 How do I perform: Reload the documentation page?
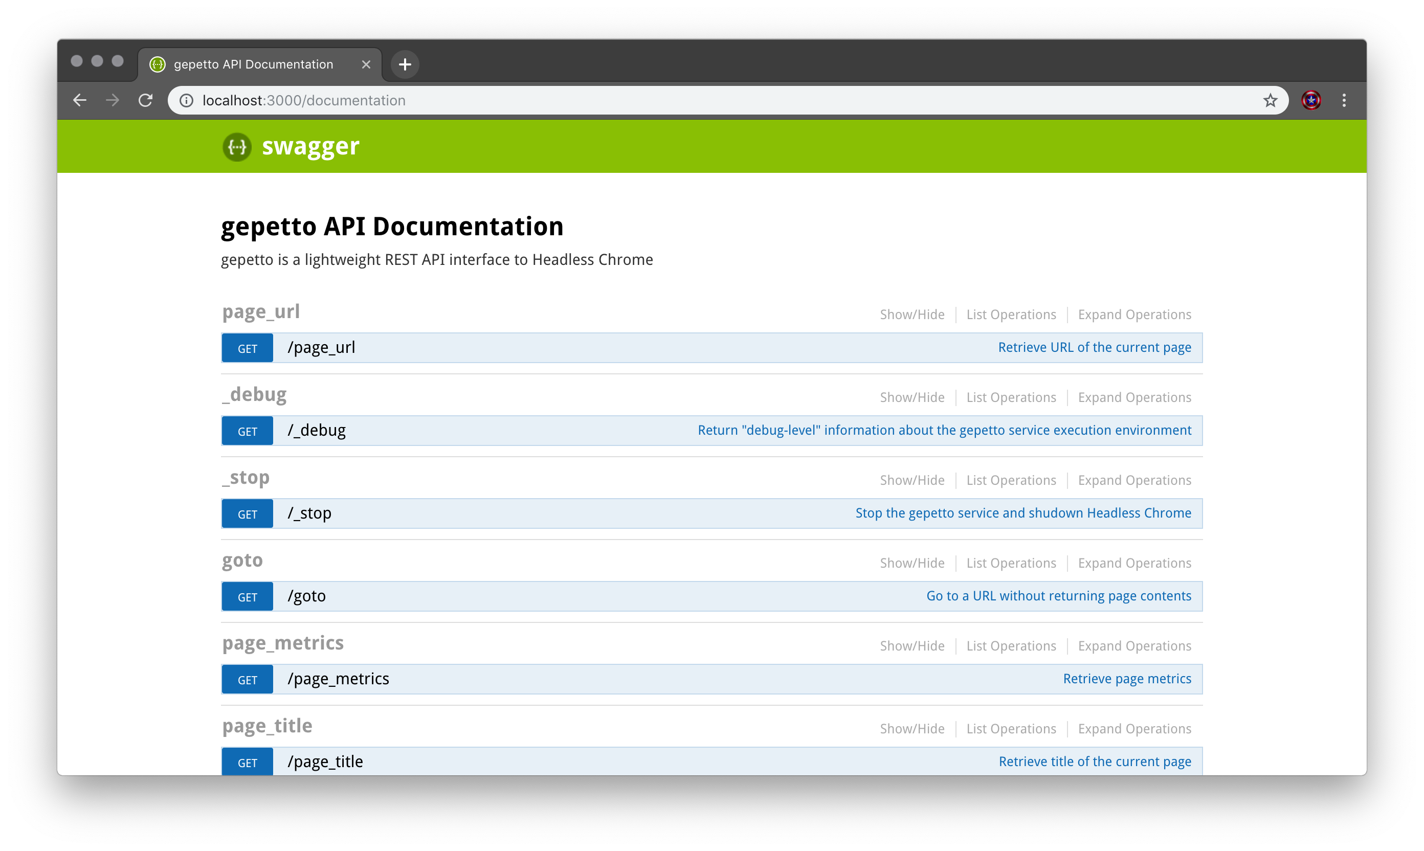pyautogui.click(x=146, y=100)
